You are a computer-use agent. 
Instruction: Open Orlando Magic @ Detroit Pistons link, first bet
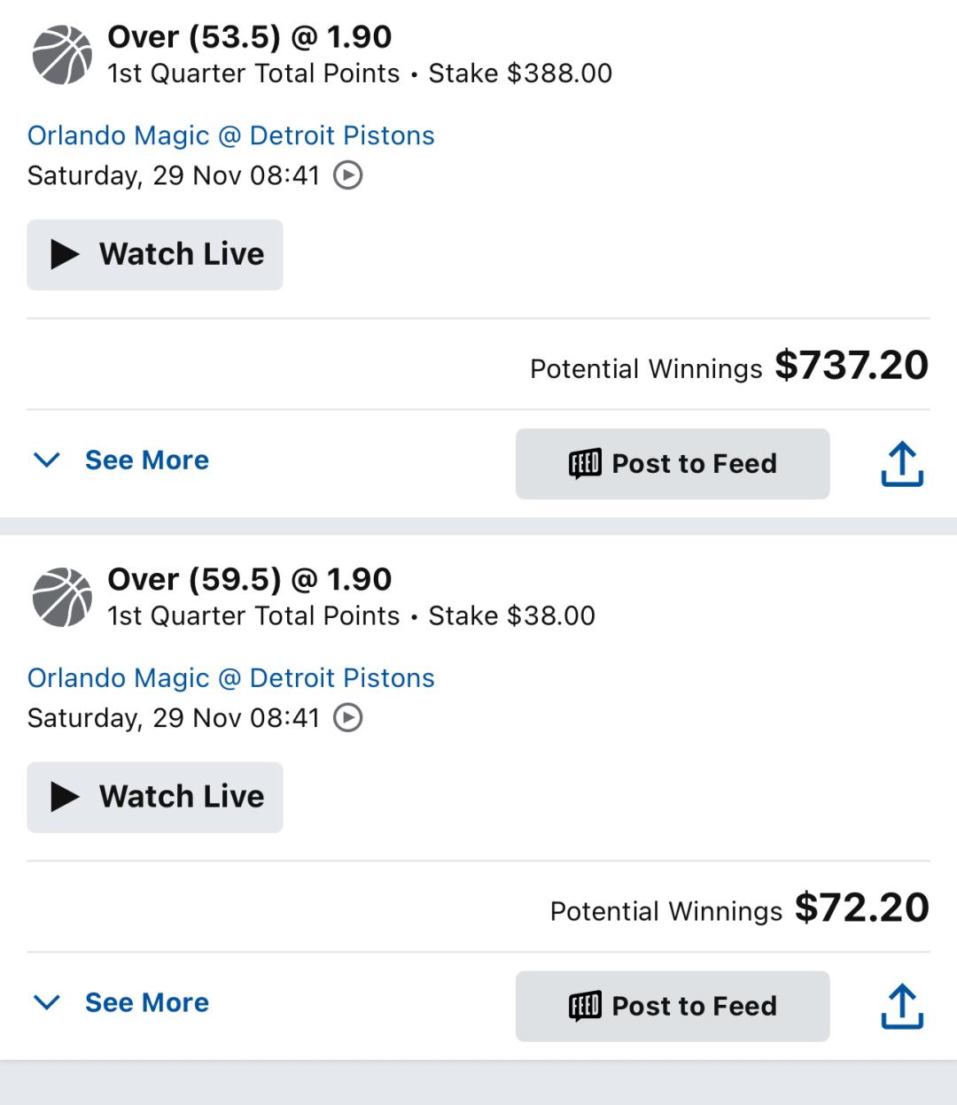[x=230, y=135]
